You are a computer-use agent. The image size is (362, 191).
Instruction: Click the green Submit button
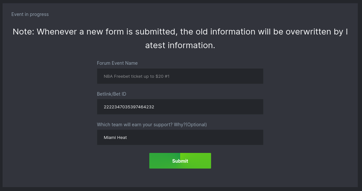(180, 161)
